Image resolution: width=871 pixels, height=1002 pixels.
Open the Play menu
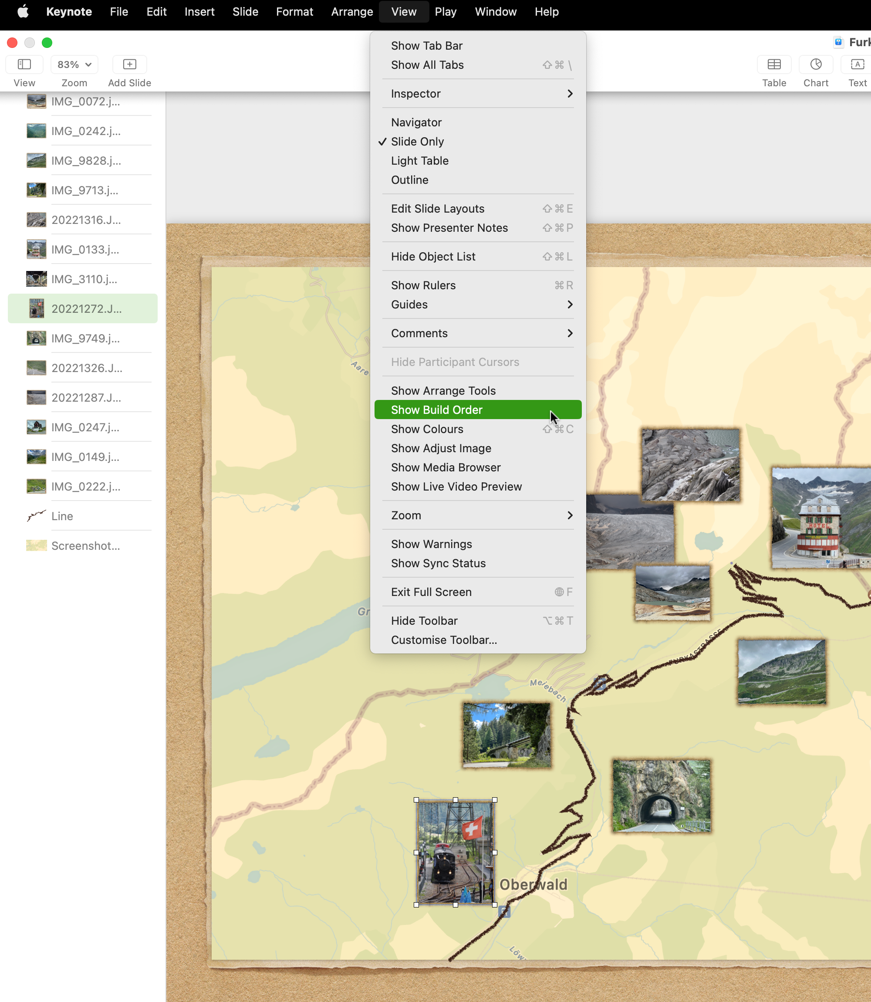[445, 12]
